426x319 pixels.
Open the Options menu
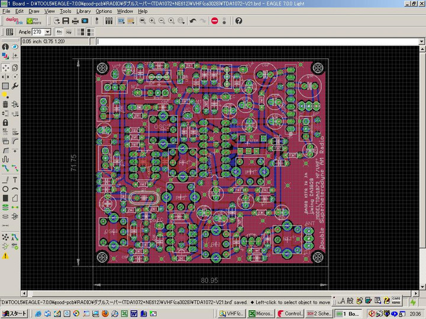pos(104,11)
